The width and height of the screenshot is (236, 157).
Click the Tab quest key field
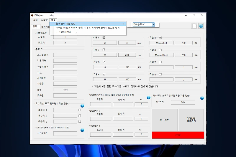pyautogui.click(x=183, y=102)
